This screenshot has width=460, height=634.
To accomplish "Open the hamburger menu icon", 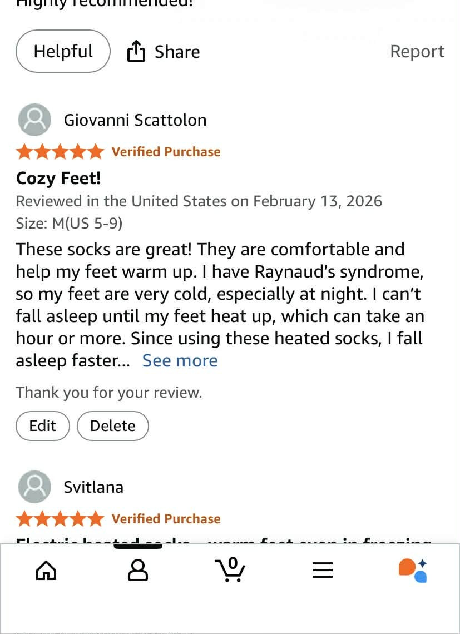I will [322, 570].
